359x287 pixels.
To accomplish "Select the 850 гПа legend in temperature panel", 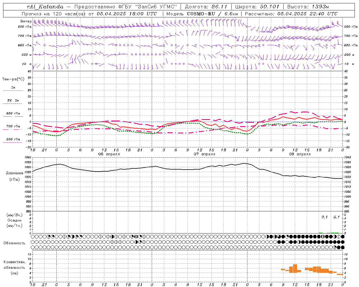I will (x=13, y=114).
